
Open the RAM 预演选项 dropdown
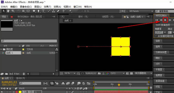[x=164, y=25]
